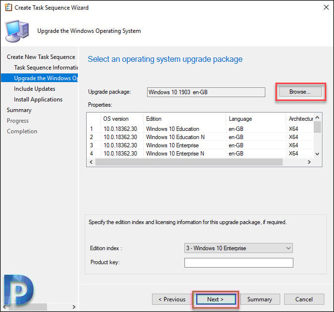
Task: Go to Next wizard page
Action: point(216,299)
